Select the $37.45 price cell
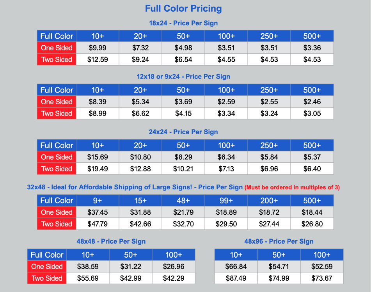This screenshot has height=292, width=371. (x=98, y=212)
